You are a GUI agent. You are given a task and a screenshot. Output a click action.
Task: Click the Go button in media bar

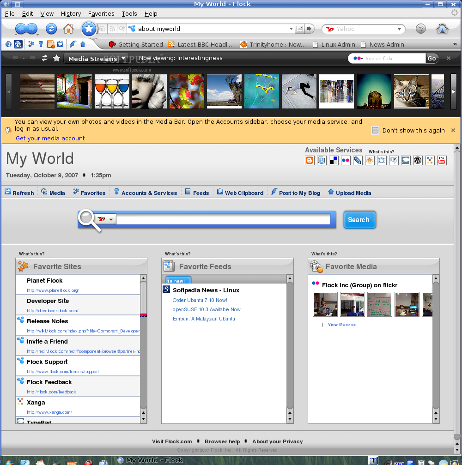[432, 59]
